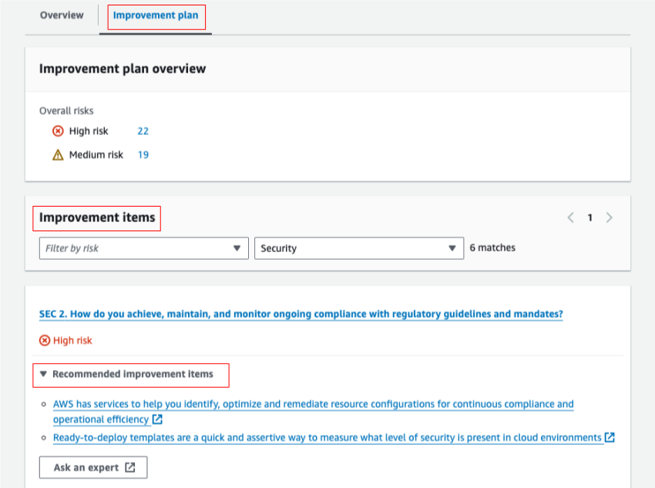The height and width of the screenshot is (488, 655).
Task: Click the red X icon beside SEC 2 High risk
Action: 45,341
